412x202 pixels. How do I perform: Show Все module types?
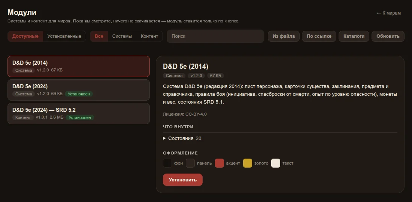coord(99,36)
